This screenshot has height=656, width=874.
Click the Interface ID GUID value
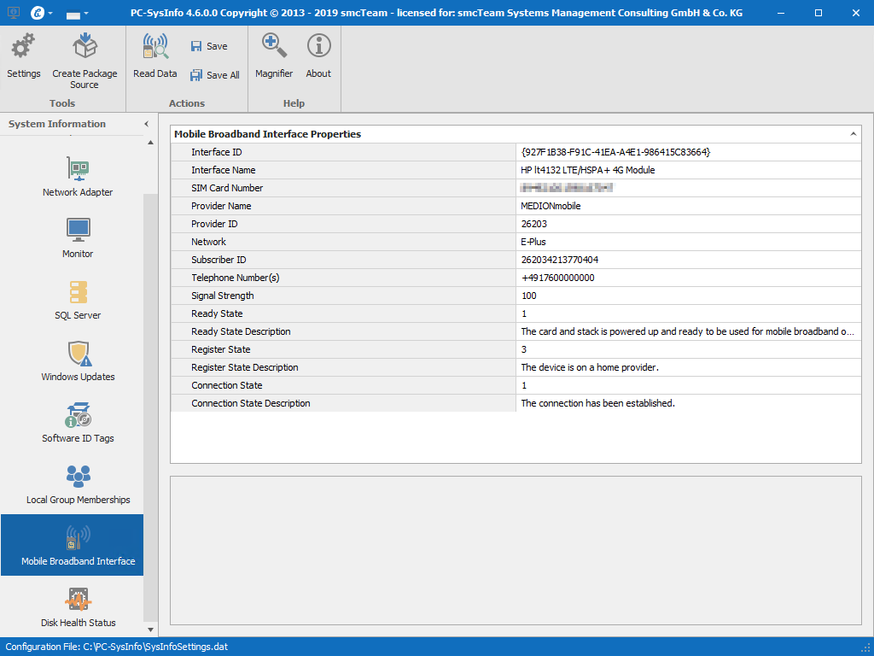pos(615,152)
